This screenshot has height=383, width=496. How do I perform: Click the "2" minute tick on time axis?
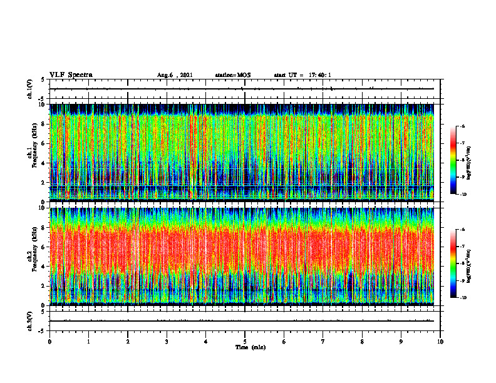[128, 342]
